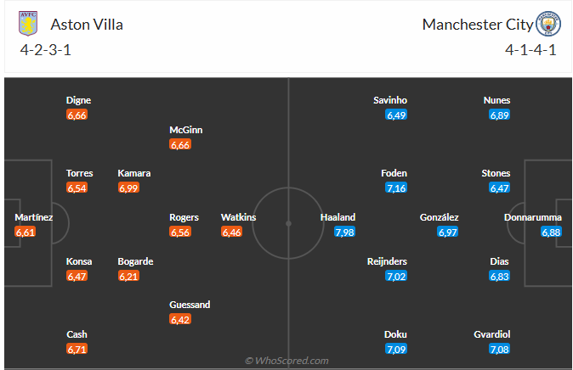Click the WhoScored.com watermark

pyautogui.click(x=286, y=361)
